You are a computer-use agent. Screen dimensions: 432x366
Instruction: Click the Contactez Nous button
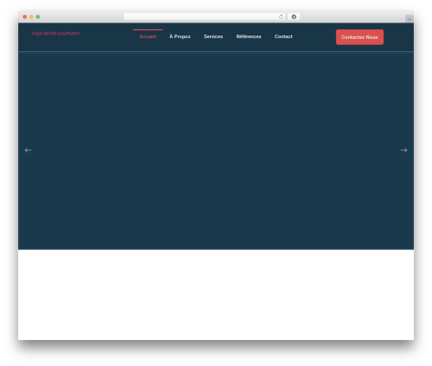tap(359, 37)
